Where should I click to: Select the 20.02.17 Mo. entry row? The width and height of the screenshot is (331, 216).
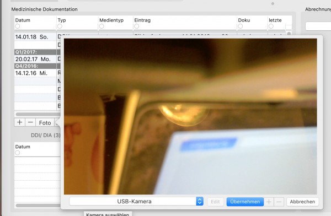tap(38, 59)
